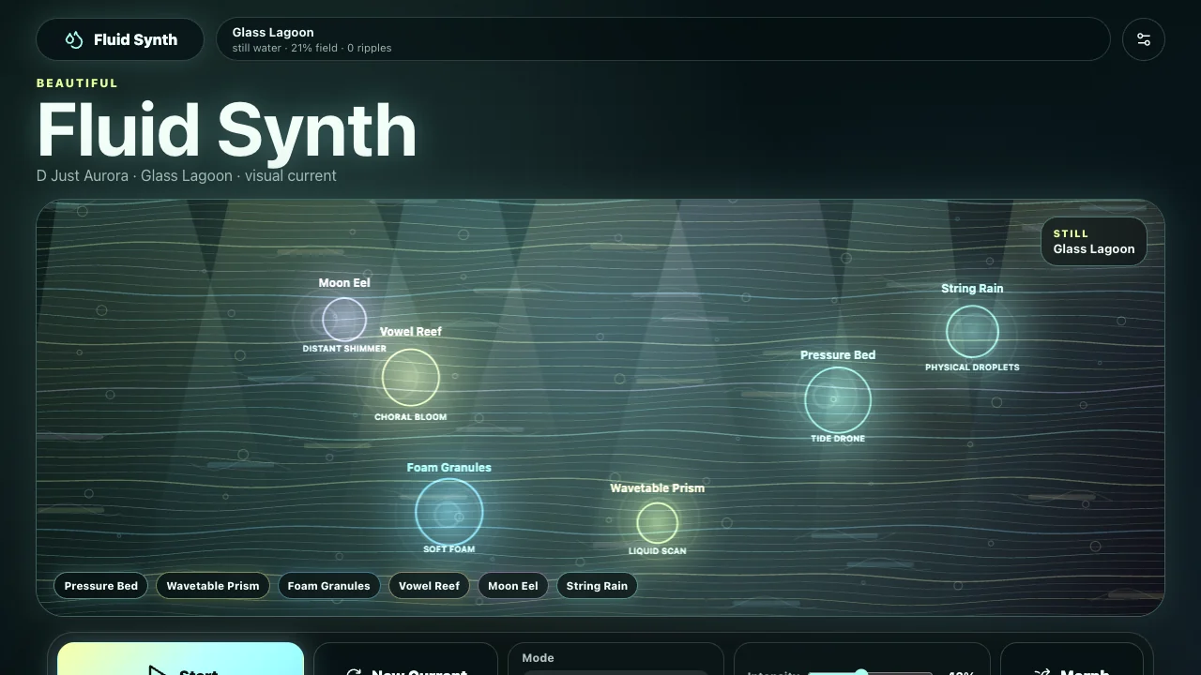This screenshot has width=1201, height=675.
Task: Click the Start play button
Action: [181, 659]
